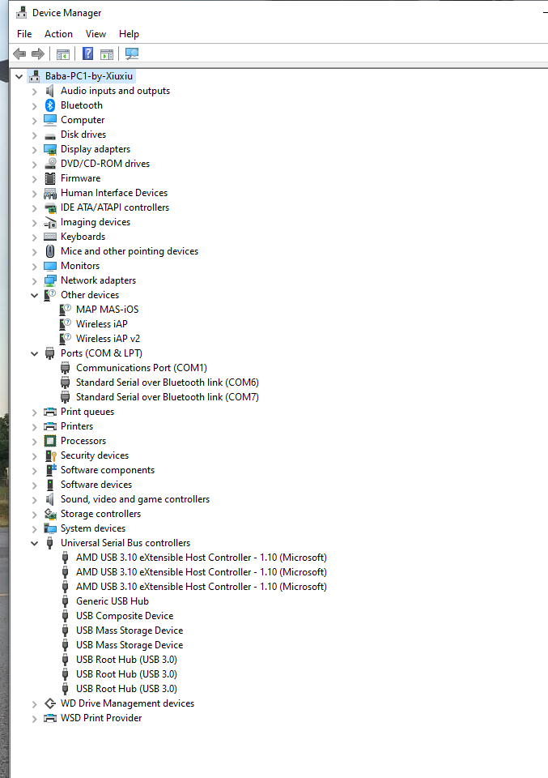Click the Show/Hide action pane icon
The height and width of the screenshot is (778, 548).
[x=107, y=54]
